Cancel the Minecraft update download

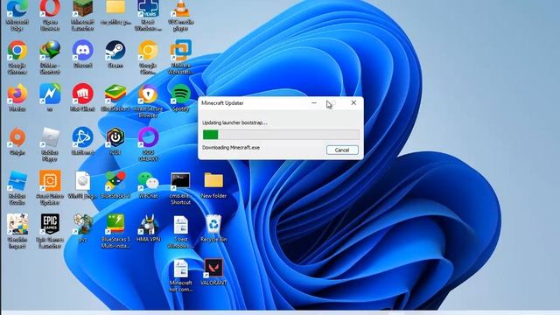342,150
